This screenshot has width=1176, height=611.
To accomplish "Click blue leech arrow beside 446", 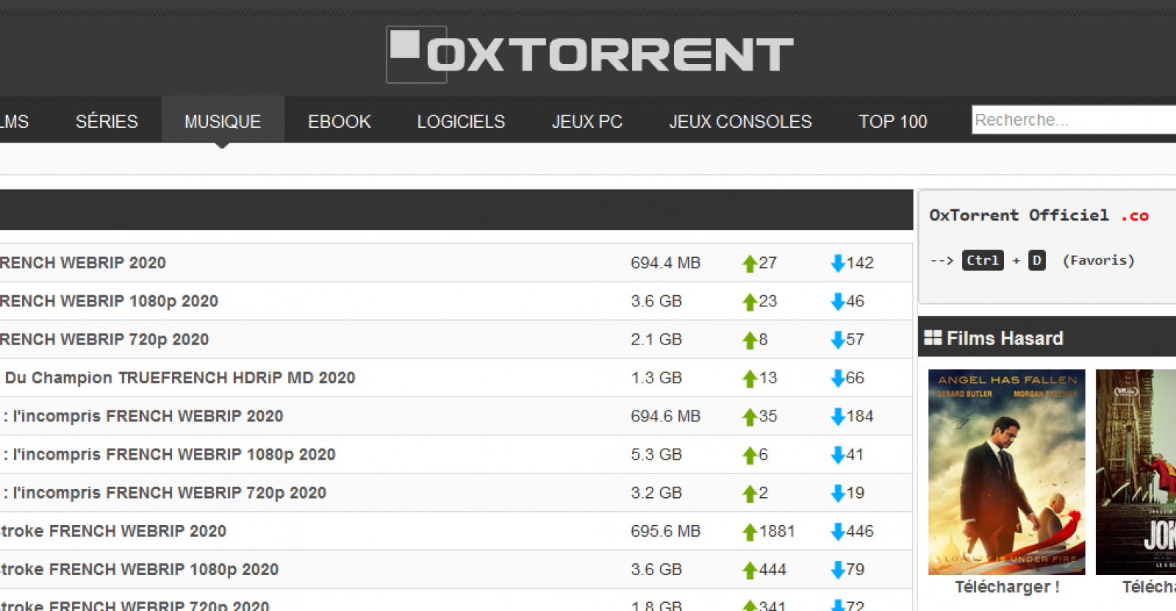I will point(837,532).
